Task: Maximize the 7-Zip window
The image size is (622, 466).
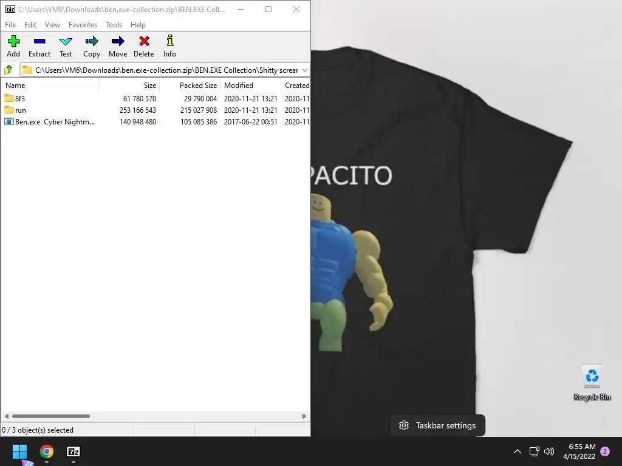Action: (x=268, y=9)
